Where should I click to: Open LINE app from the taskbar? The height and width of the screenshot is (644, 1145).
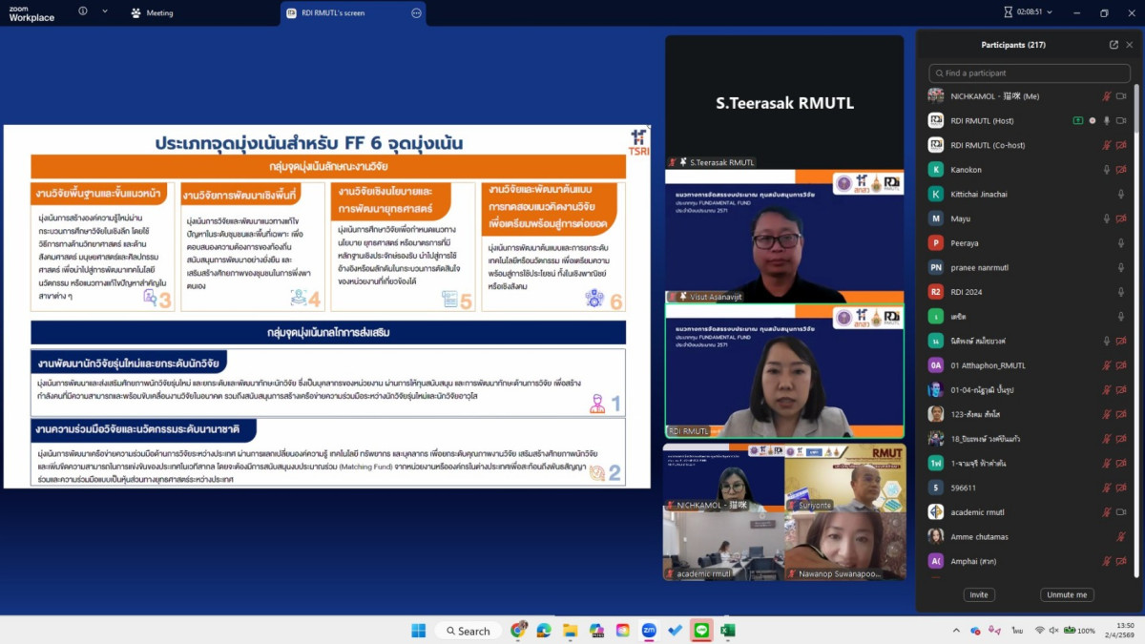701,631
